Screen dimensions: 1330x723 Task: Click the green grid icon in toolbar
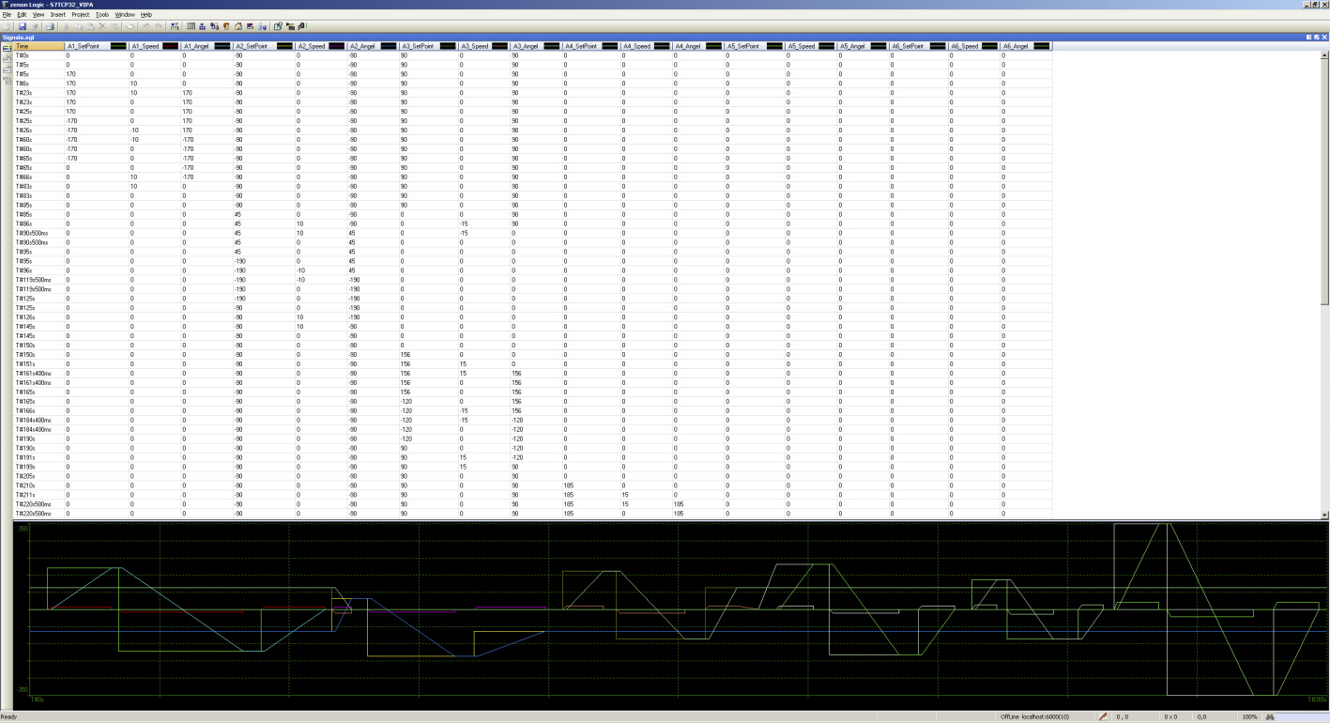tap(191, 26)
